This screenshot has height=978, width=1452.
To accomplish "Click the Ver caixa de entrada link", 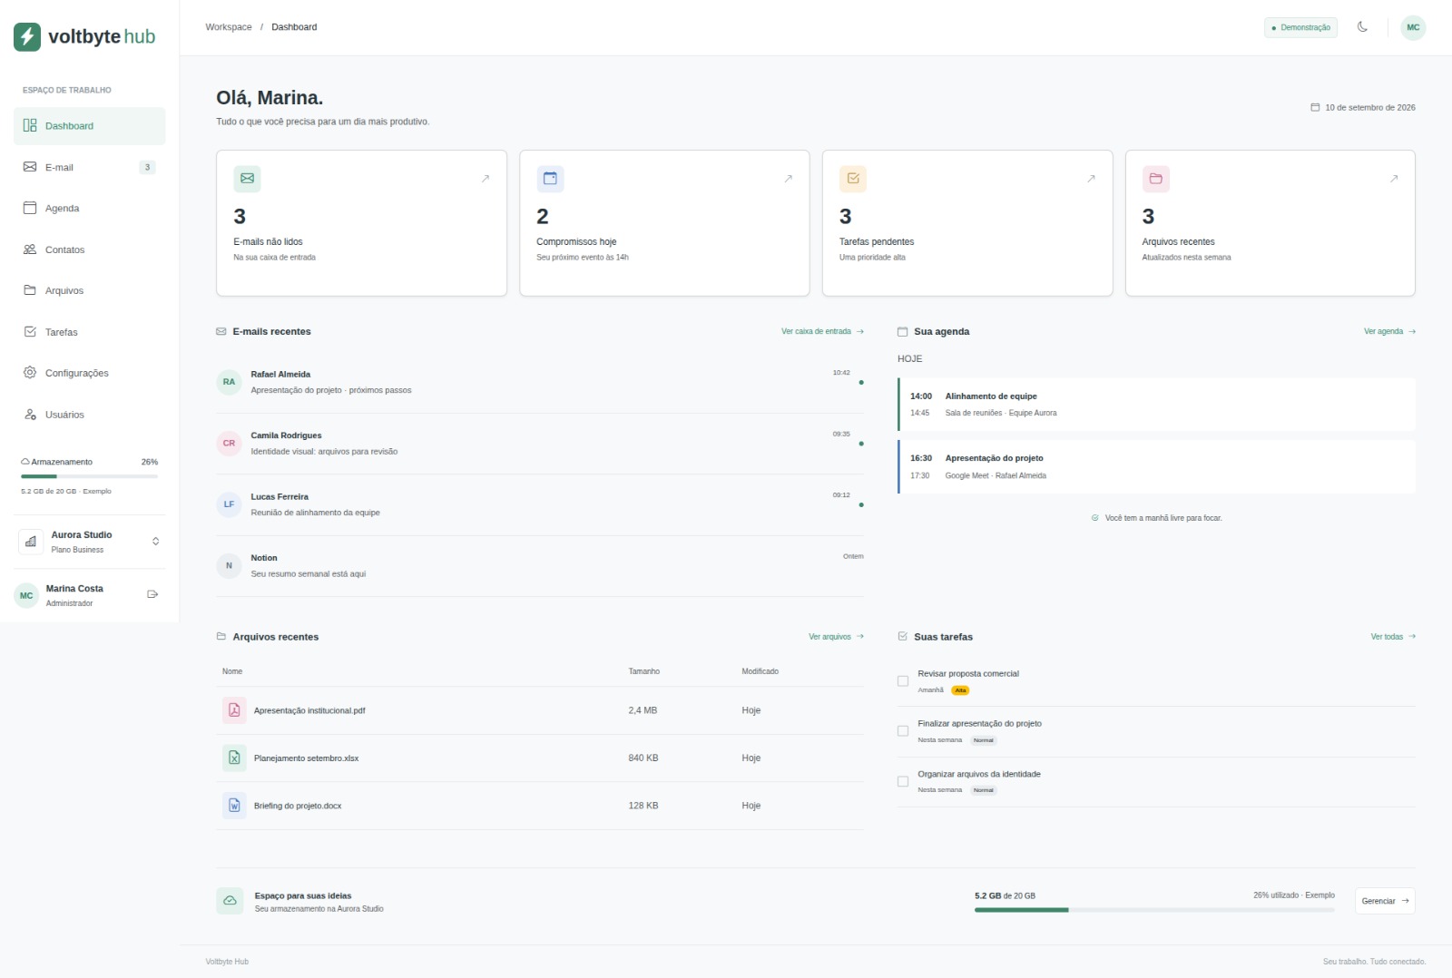I will point(822,332).
